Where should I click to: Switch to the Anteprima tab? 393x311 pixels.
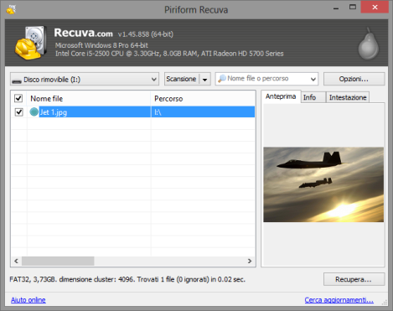pyautogui.click(x=281, y=96)
